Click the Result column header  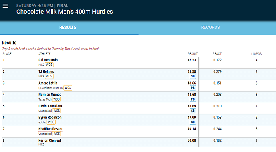pos(193,54)
